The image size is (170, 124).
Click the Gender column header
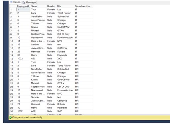51,6
